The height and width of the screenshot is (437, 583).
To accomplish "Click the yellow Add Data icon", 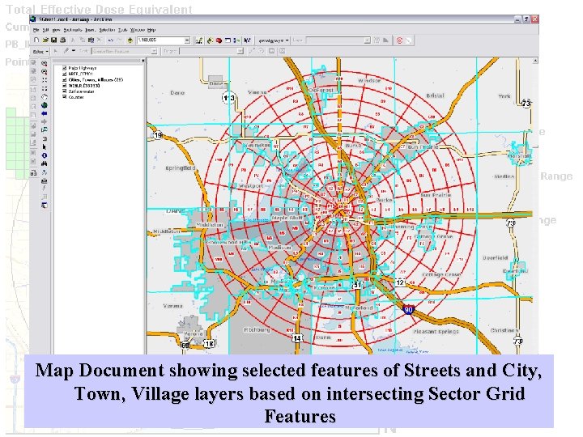I will coord(130,40).
